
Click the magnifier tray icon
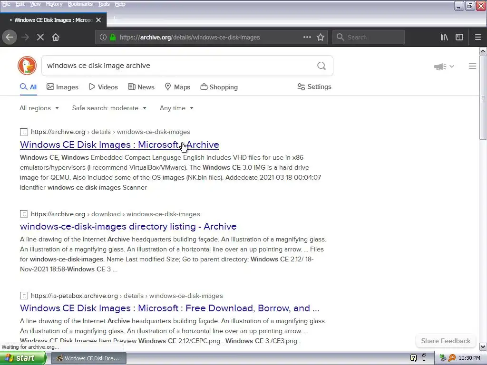point(452,358)
